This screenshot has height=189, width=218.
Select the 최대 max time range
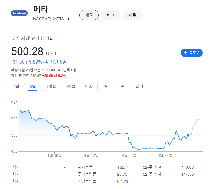(140, 86)
